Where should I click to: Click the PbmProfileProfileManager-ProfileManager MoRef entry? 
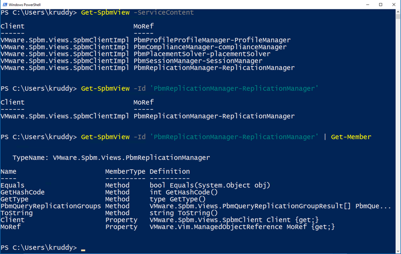click(x=212, y=40)
